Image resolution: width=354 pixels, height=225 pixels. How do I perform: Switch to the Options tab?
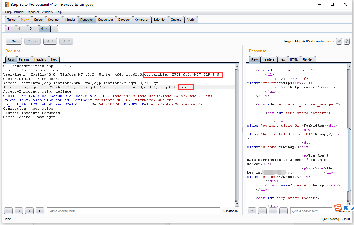[x=176, y=20]
